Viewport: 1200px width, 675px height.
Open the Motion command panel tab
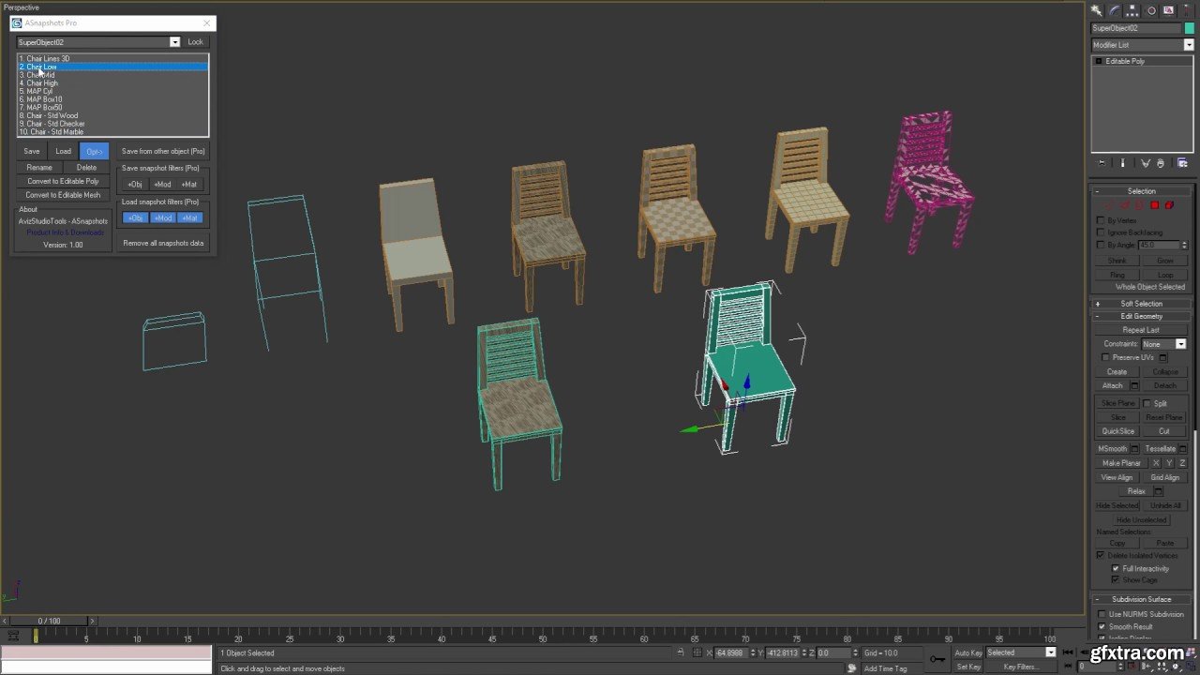pos(1151,10)
